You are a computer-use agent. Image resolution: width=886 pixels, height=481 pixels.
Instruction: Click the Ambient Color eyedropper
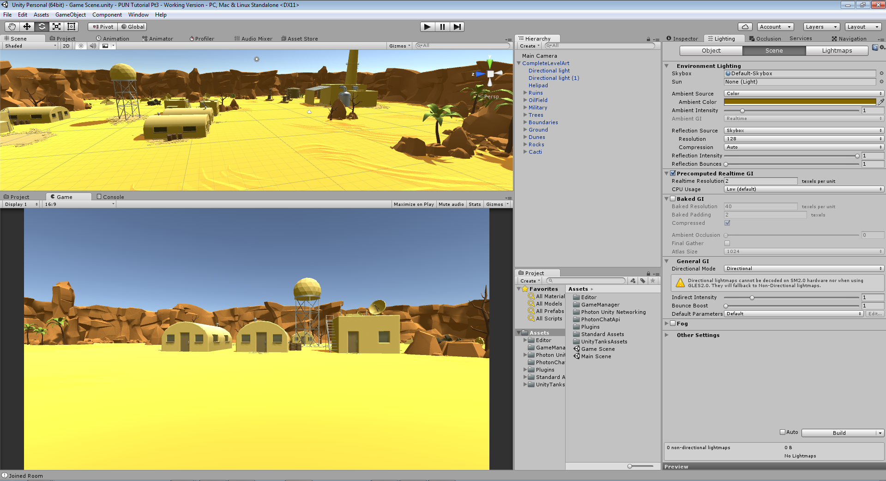[x=881, y=102]
